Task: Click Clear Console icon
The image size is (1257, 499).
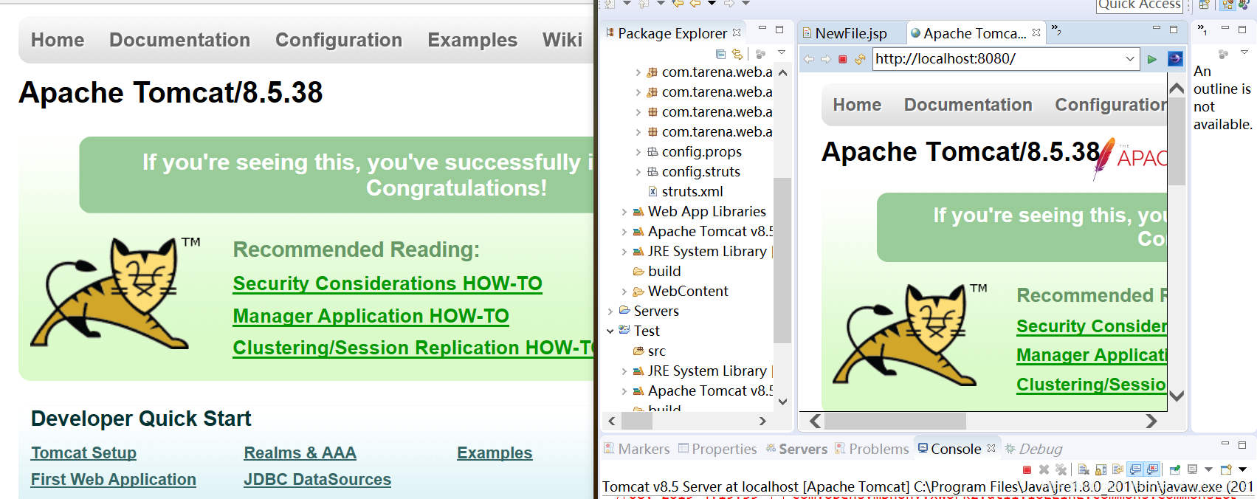Action: pos(1084,469)
